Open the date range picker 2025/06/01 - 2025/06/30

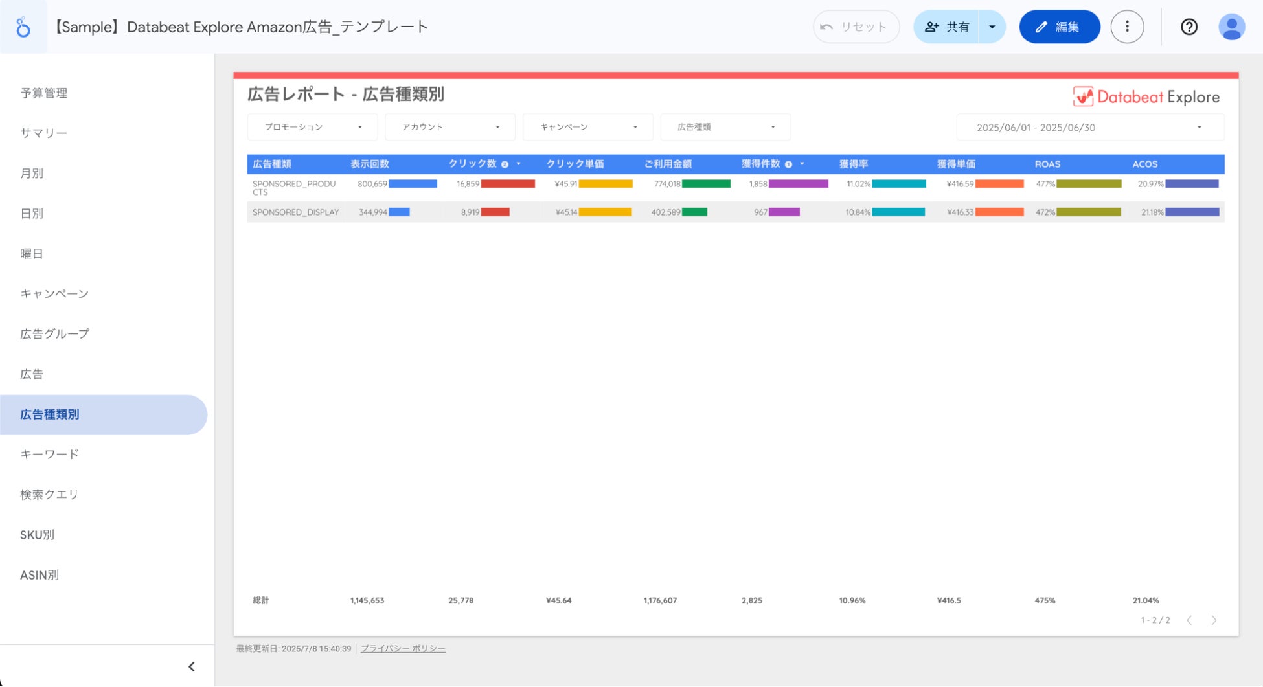click(x=1090, y=128)
